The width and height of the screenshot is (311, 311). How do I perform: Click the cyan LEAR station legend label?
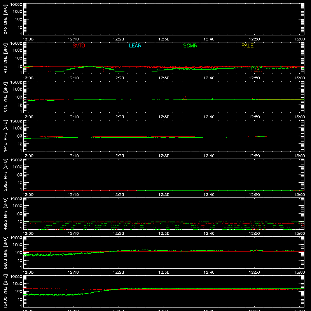coord(135,45)
